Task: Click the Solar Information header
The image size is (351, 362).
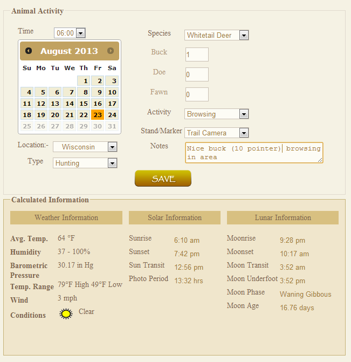Action: (175, 217)
